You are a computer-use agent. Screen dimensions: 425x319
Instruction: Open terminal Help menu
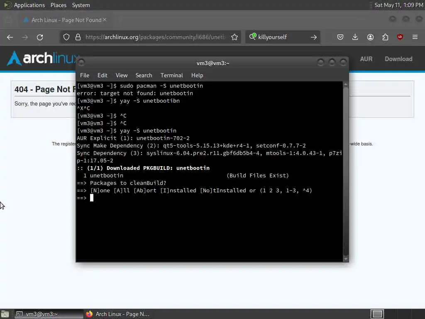click(197, 76)
